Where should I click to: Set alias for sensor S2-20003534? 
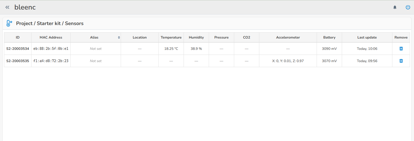(x=96, y=49)
